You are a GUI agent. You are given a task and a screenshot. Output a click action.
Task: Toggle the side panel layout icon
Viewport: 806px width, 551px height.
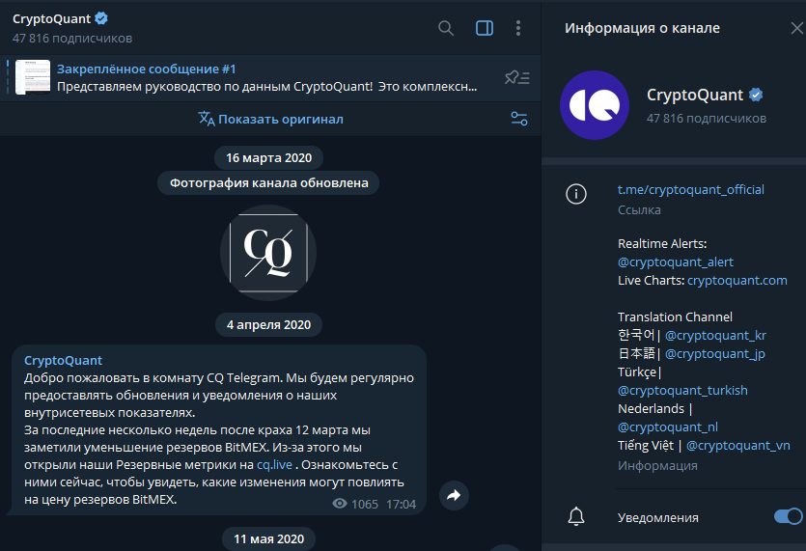coord(485,28)
